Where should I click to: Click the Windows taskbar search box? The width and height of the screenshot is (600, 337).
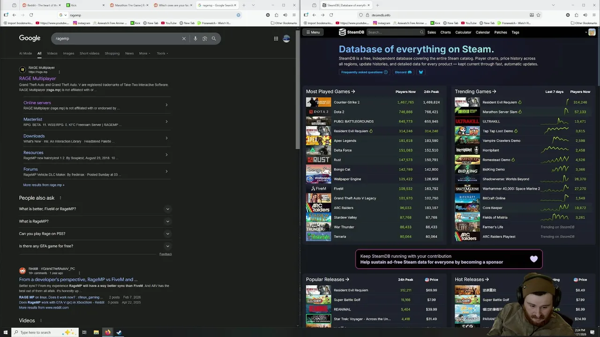(x=45, y=332)
